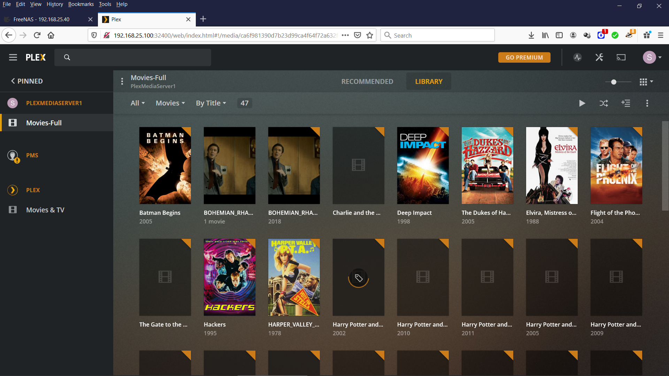Go back in browser history
This screenshot has width=669, height=376.
click(x=9, y=35)
